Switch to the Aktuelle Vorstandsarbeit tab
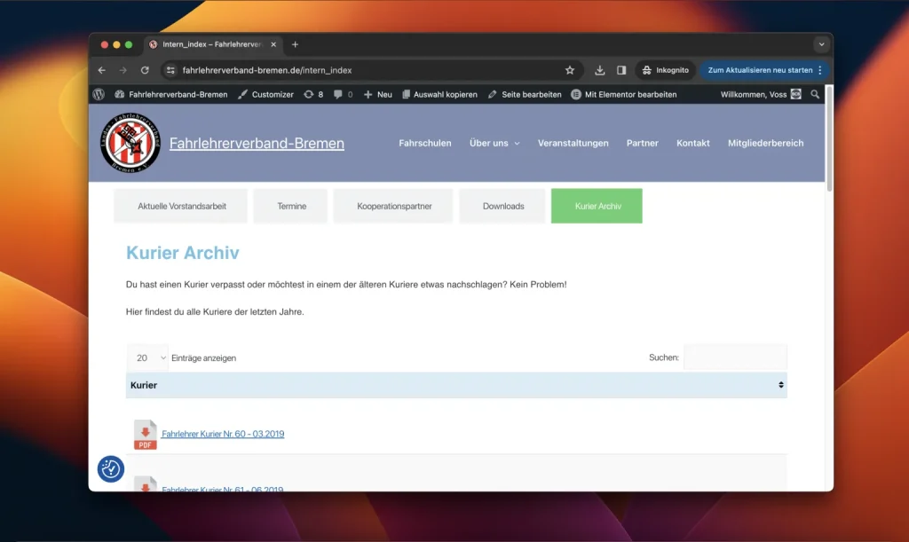 click(x=181, y=206)
